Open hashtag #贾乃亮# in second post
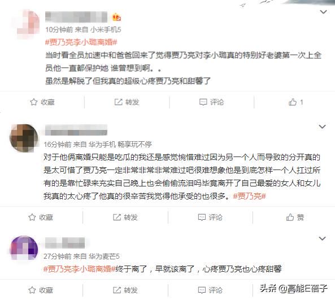This screenshot has height=300, width=335. (249, 196)
